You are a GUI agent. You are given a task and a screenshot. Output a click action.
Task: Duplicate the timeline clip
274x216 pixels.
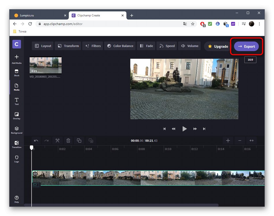[79, 140]
